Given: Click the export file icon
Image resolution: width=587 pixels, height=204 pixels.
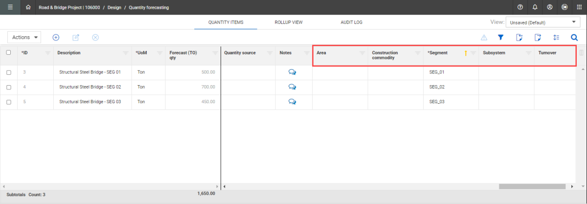Looking at the screenshot, I should [538, 37].
